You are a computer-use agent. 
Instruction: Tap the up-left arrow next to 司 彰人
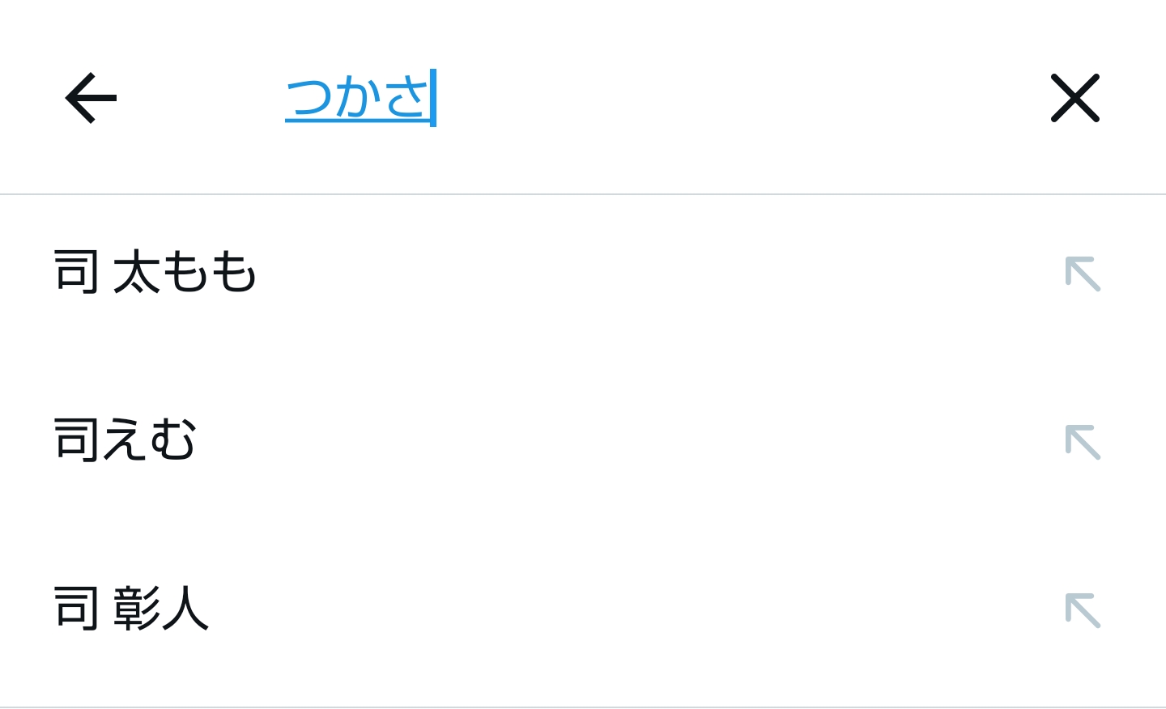click(x=1083, y=610)
